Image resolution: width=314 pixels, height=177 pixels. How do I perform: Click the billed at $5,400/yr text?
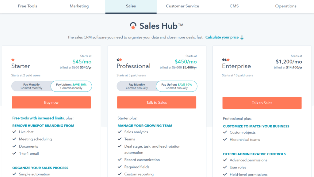(x=178, y=68)
